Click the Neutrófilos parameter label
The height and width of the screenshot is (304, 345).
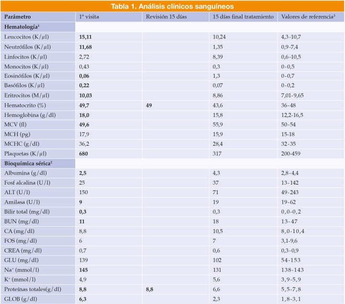(28, 46)
